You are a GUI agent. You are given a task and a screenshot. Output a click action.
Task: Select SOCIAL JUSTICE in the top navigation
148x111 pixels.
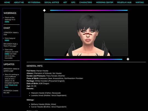coord(52,2)
